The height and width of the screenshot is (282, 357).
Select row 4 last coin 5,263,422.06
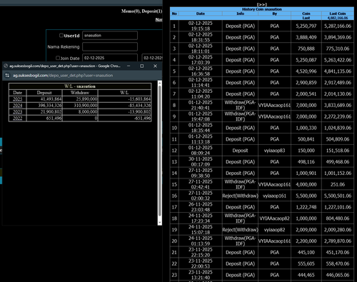[338, 60]
